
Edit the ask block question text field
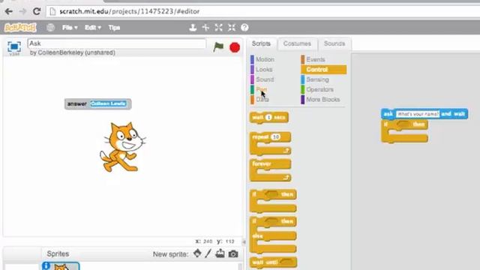point(418,114)
